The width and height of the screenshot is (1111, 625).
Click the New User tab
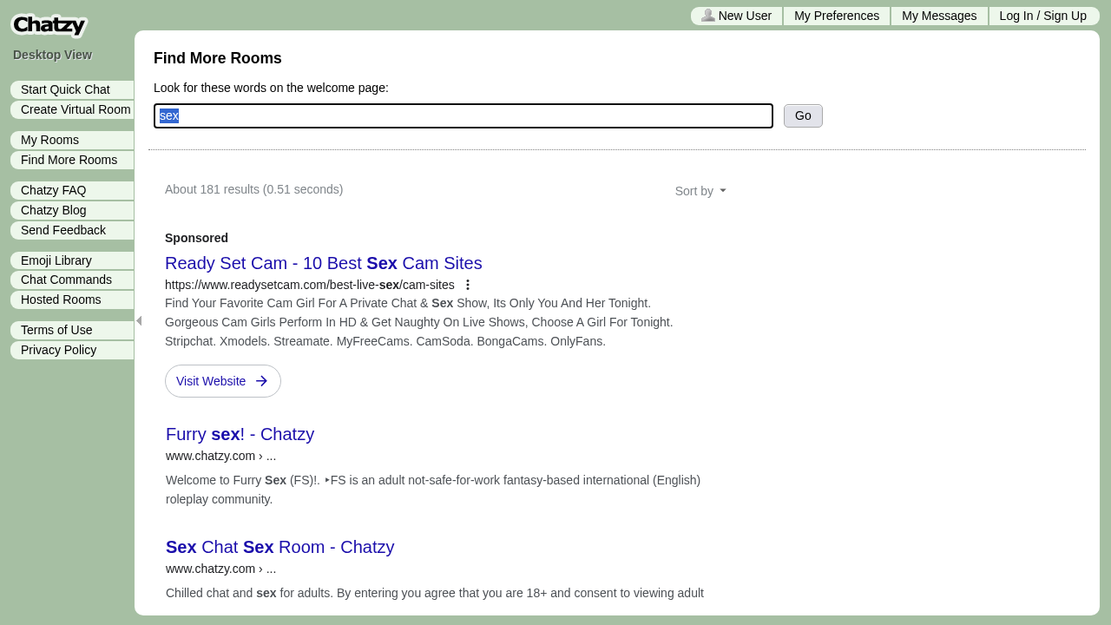736,16
